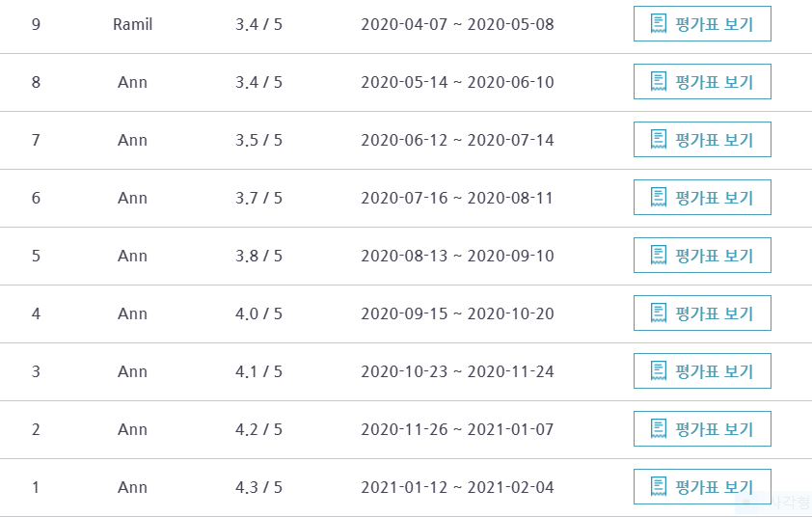Open 평가표 보기 for score 4.2 / 5

coord(702,429)
